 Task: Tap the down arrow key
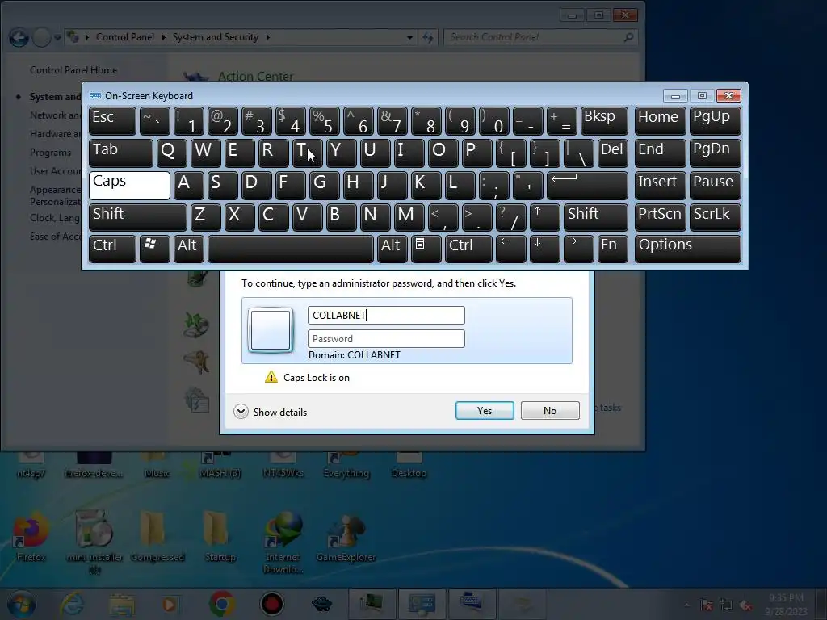tap(545, 249)
